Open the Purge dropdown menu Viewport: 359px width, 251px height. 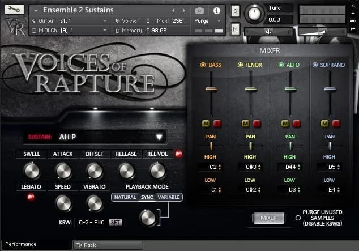click(208, 21)
